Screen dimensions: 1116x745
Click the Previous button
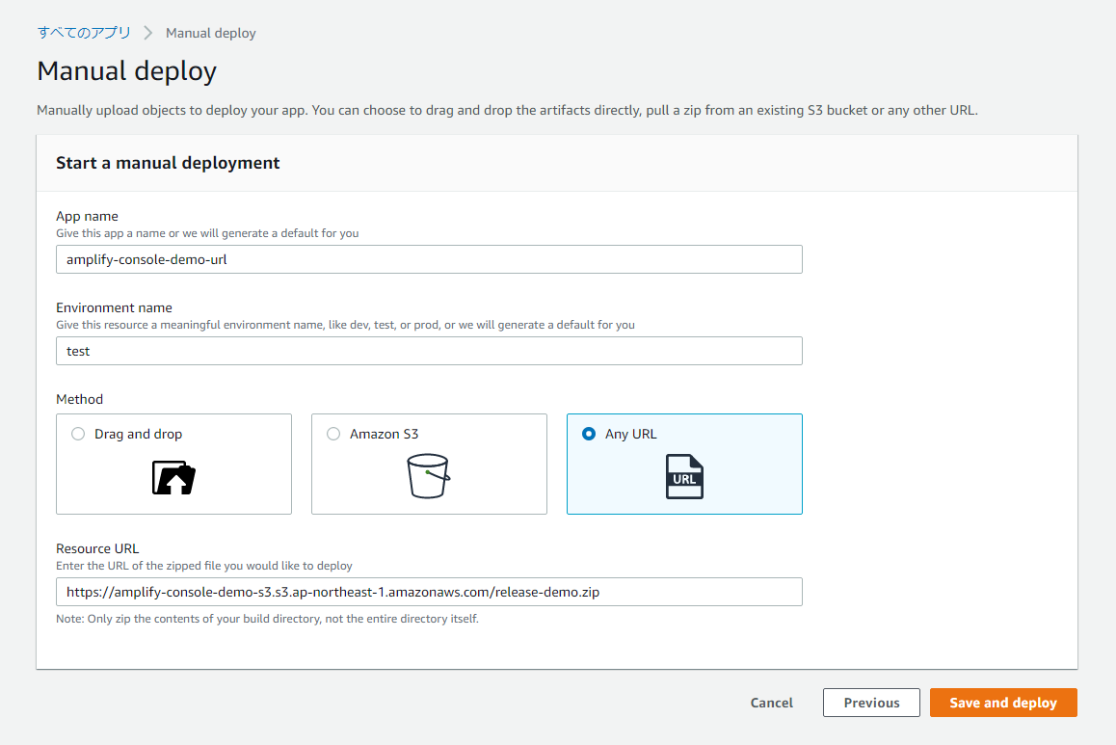click(871, 703)
